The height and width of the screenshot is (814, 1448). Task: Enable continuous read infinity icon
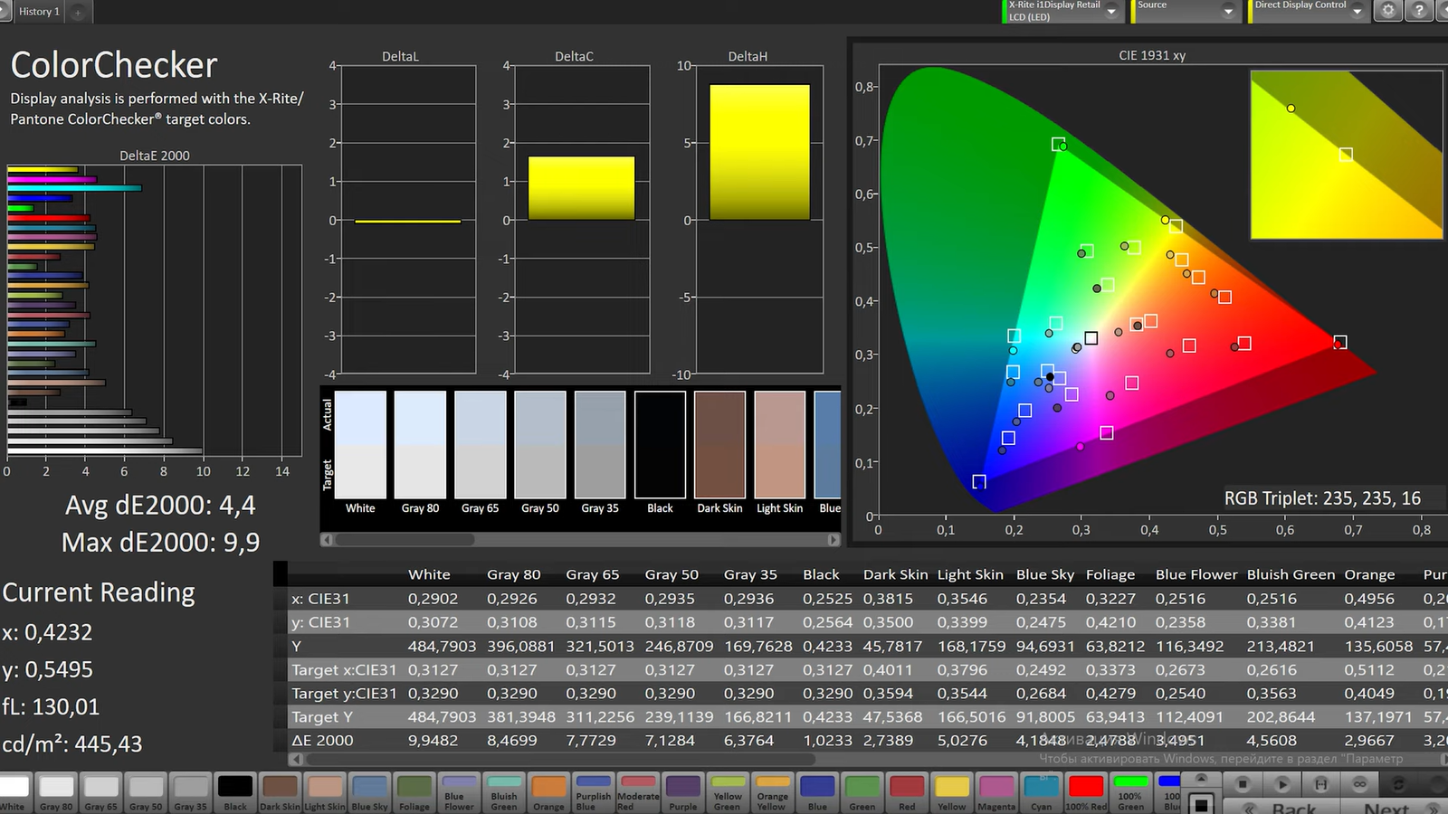pos(1359,784)
